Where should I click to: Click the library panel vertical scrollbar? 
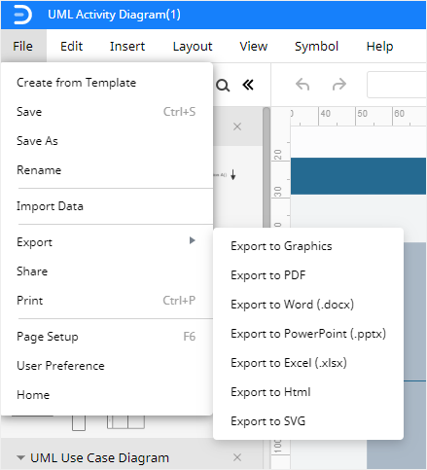(x=267, y=167)
